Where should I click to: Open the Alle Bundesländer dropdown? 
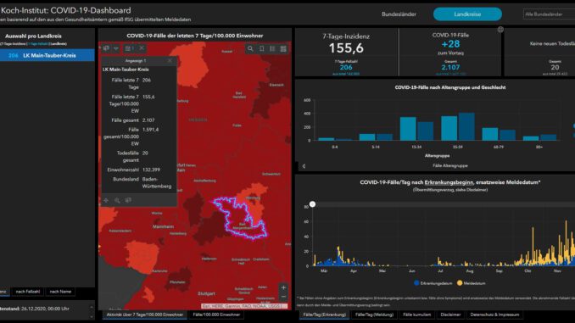point(549,14)
